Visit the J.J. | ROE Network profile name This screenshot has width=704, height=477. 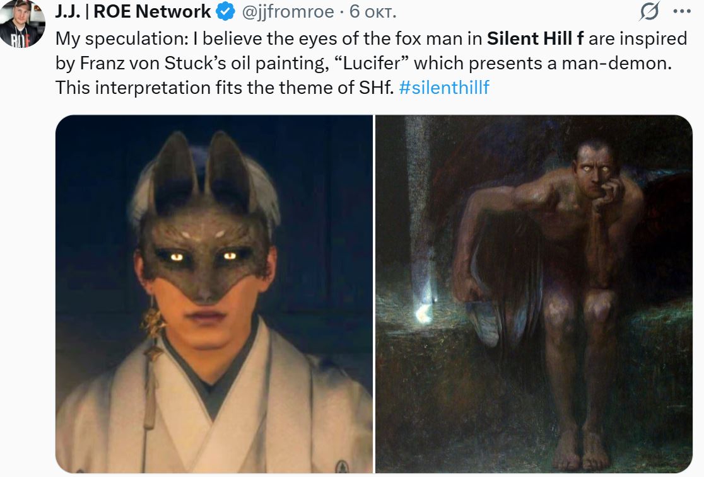pos(133,11)
